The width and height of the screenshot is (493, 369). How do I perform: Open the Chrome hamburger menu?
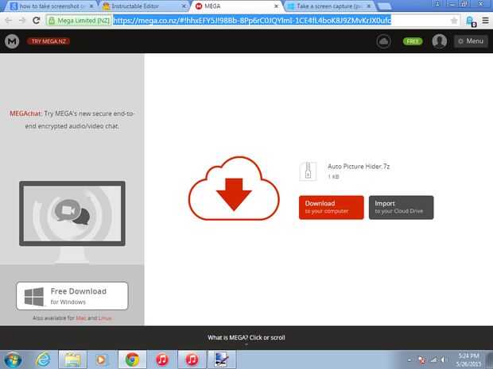point(485,21)
